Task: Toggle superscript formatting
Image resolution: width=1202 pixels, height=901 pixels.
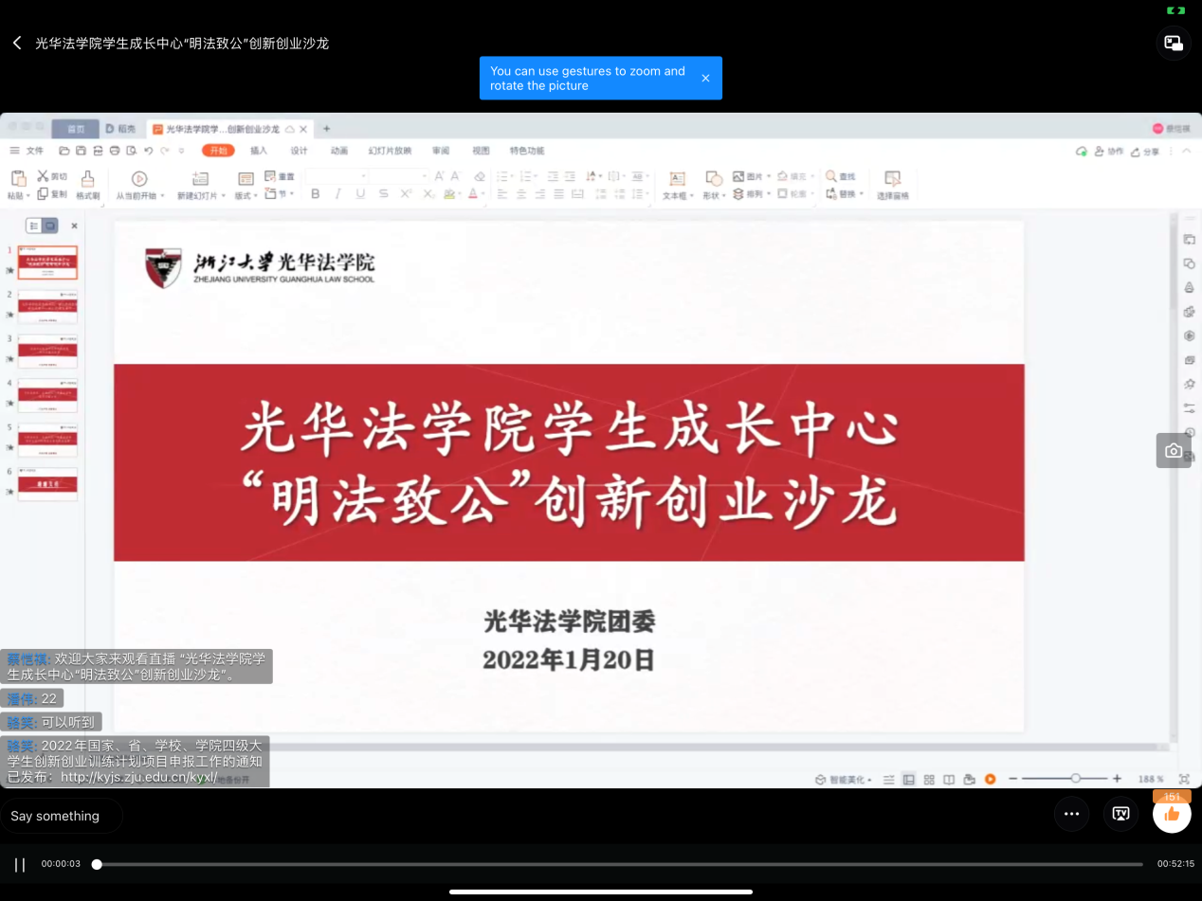Action: coord(406,193)
